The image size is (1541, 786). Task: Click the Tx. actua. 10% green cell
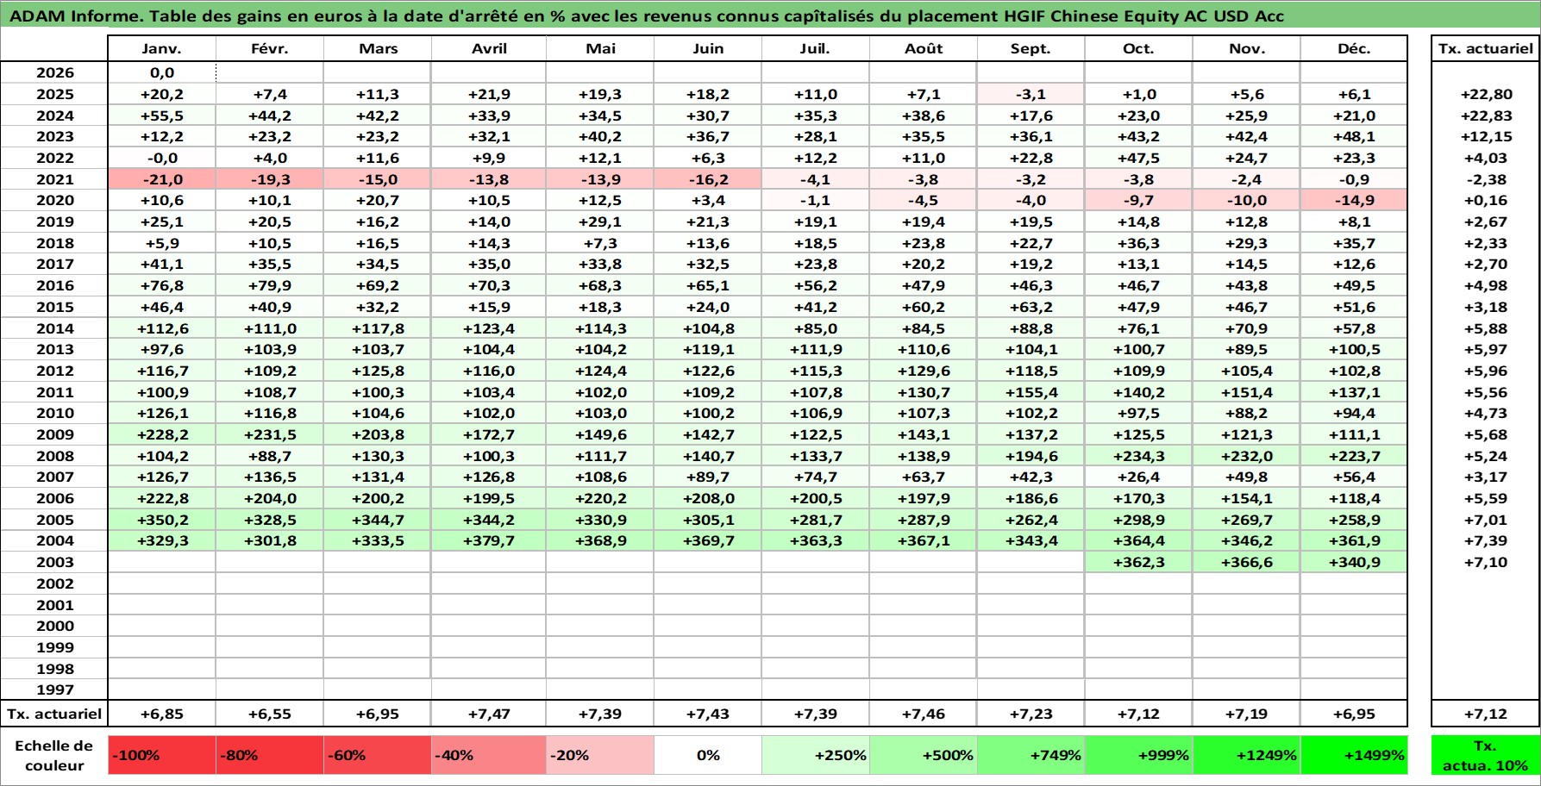[1485, 755]
